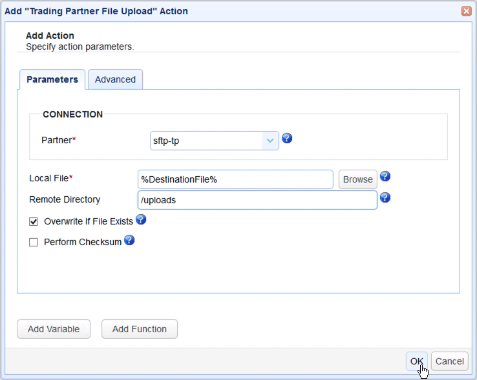Select the Parameters tab
This screenshot has height=380, width=477.
pyautogui.click(x=52, y=79)
